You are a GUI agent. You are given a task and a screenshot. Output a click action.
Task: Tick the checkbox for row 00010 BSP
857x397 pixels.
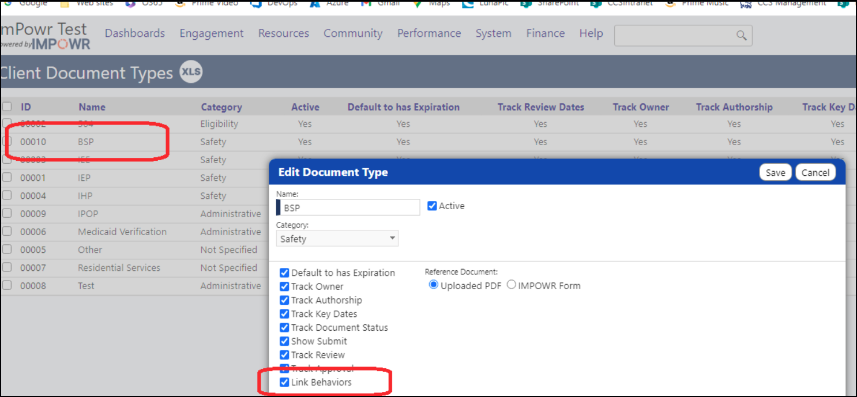[x=7, y=142]
